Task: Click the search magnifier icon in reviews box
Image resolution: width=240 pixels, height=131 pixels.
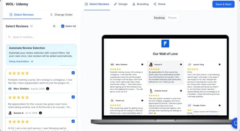Action: pyautogui.click(x=9, y=37)
